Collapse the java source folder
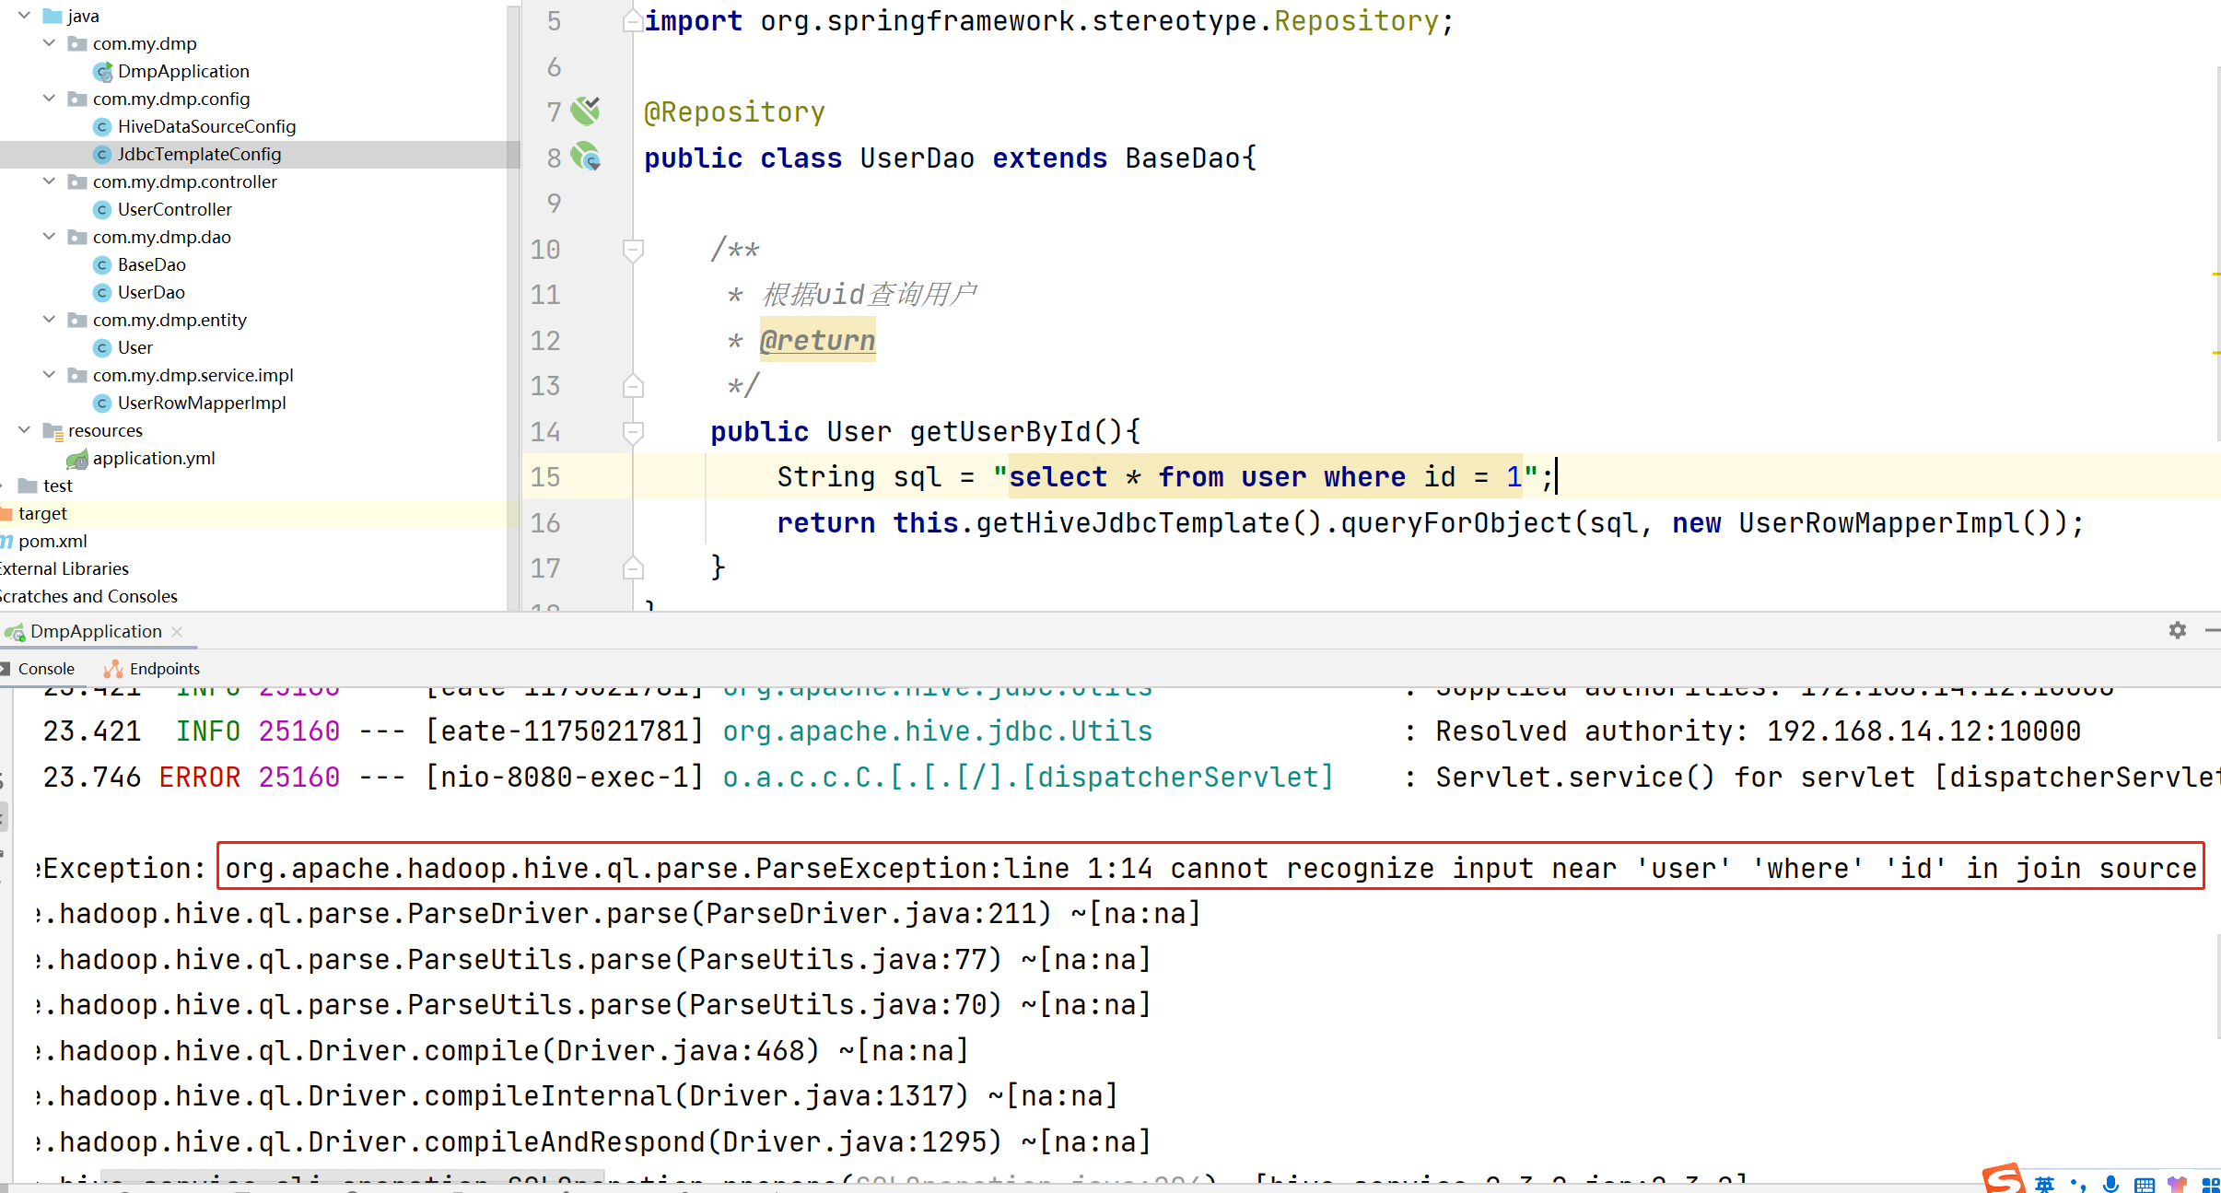2221x1193 pixels. (25, 16)
